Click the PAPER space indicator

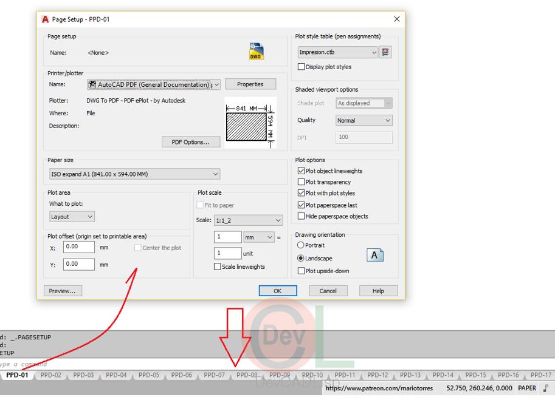tap(526, 387)
